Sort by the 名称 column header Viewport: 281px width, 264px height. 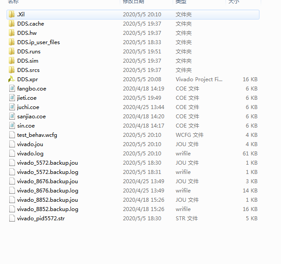pos(13,2)
